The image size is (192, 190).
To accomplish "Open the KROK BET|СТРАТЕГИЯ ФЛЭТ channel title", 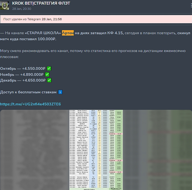I will point(41,3).
